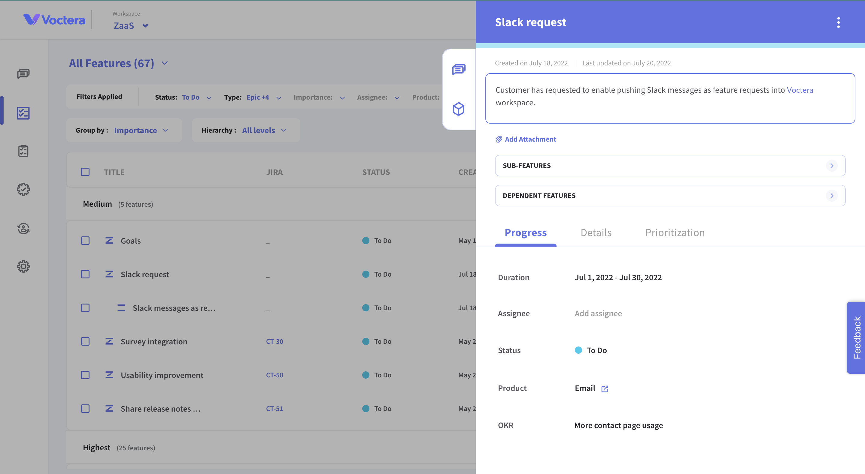Click the Add assignee field

(598, 313)
